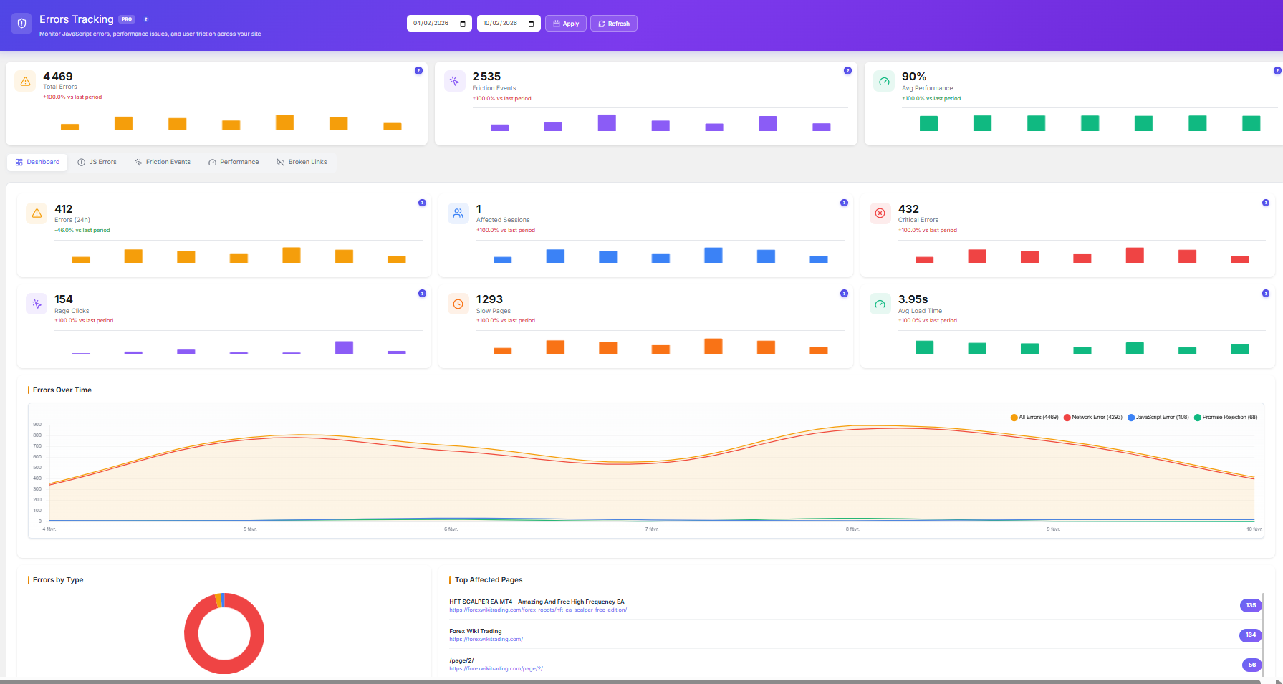The height and width of the screenshot is (684, 1283).
Task: Open the help tooltip on Total Errors card
Action: pos(418,71)
